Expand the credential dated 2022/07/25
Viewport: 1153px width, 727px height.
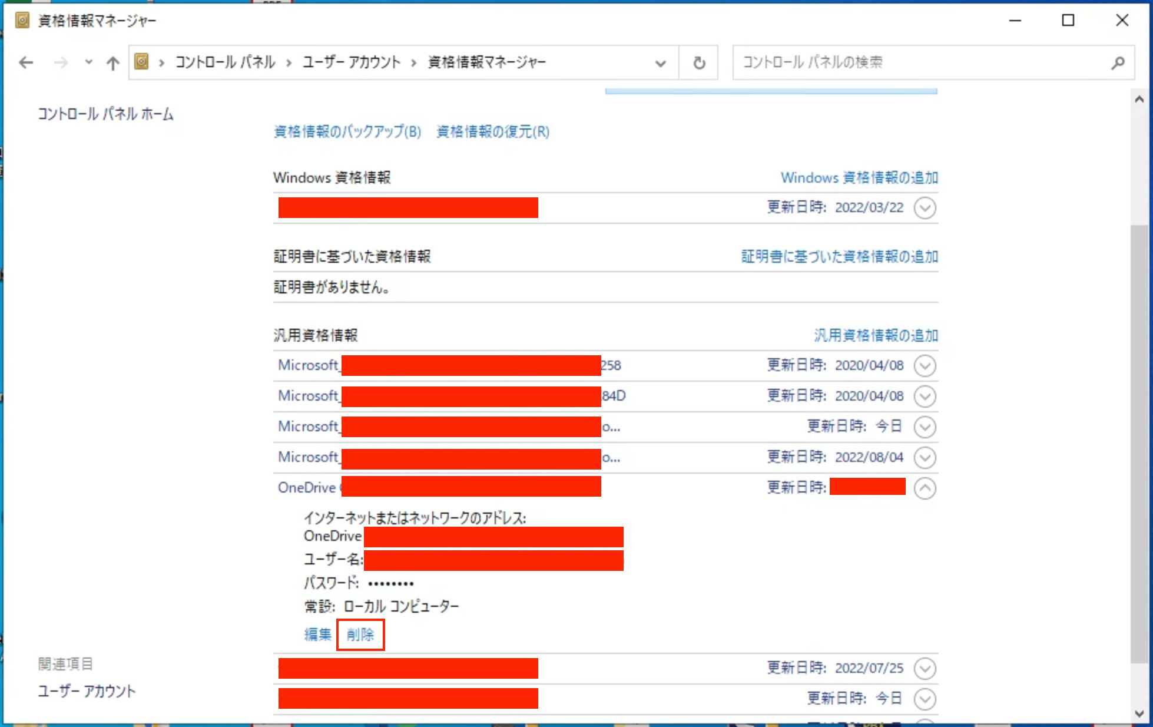click(x=925, y=669)
